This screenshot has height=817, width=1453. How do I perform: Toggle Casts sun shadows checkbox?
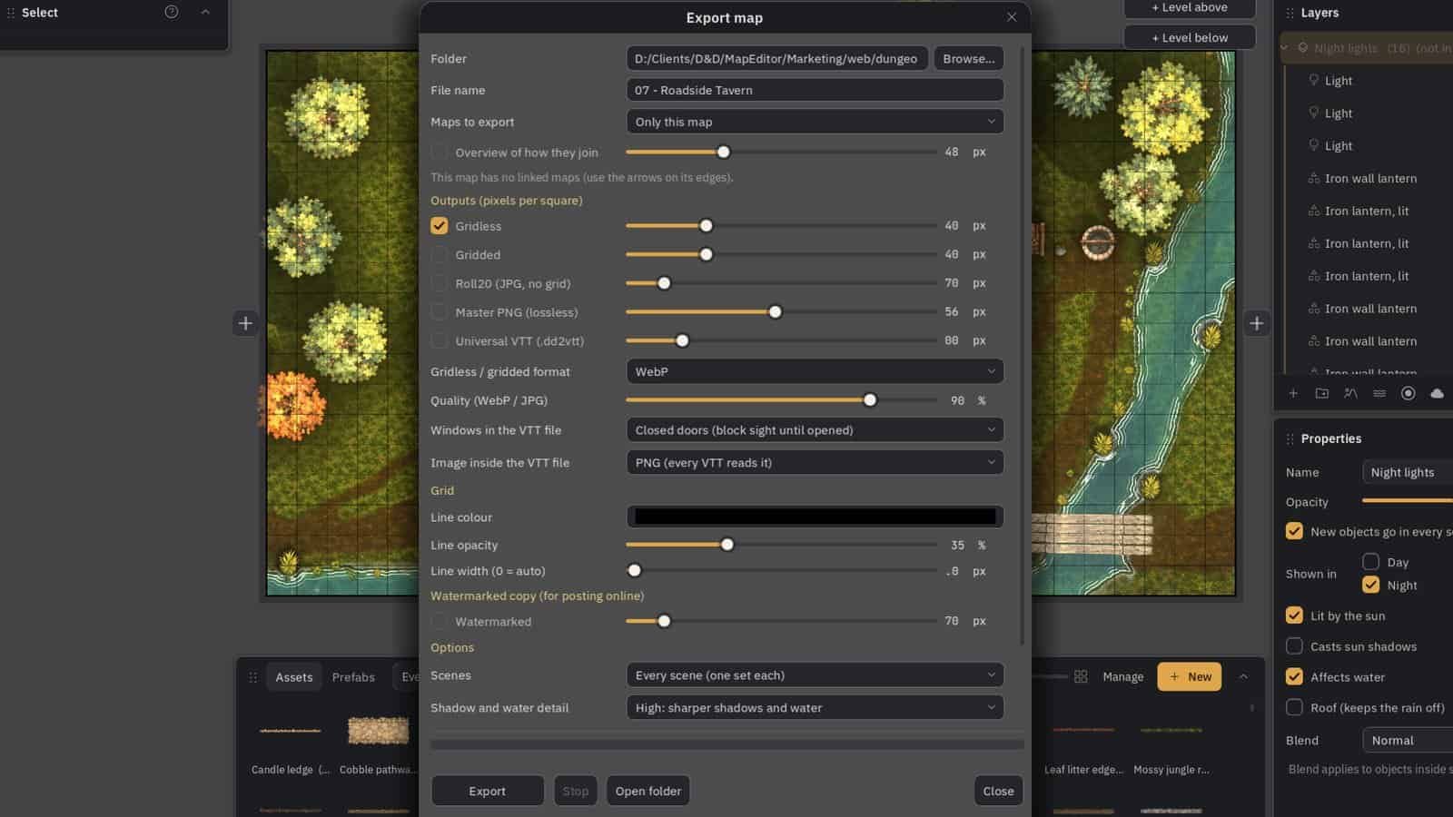pos(1294,646)
